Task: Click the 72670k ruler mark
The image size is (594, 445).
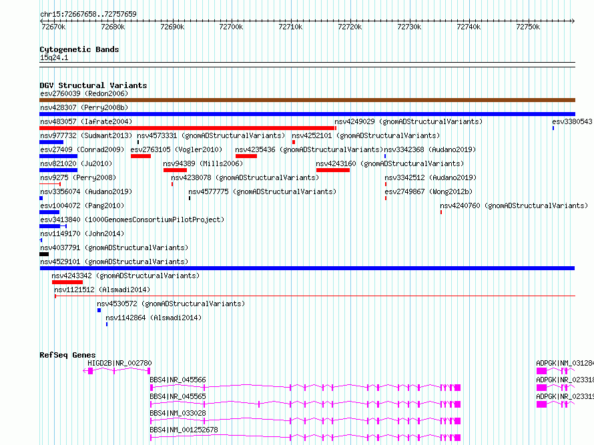Action: pos(53,27)
